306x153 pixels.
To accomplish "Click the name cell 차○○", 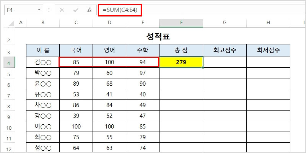I will point(43,105).
